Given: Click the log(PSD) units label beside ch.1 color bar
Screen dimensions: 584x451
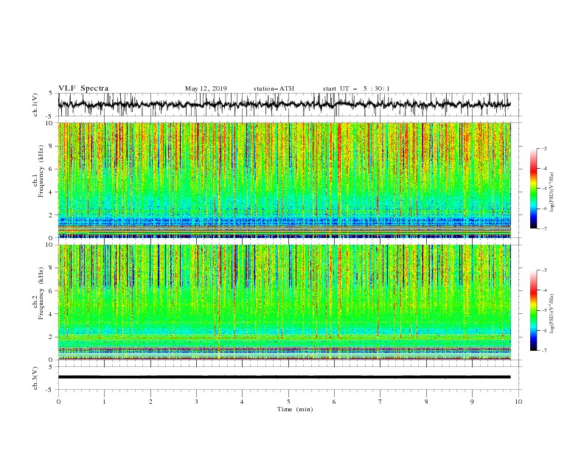Looking at the screenshot, I should (x=552, y=192).
